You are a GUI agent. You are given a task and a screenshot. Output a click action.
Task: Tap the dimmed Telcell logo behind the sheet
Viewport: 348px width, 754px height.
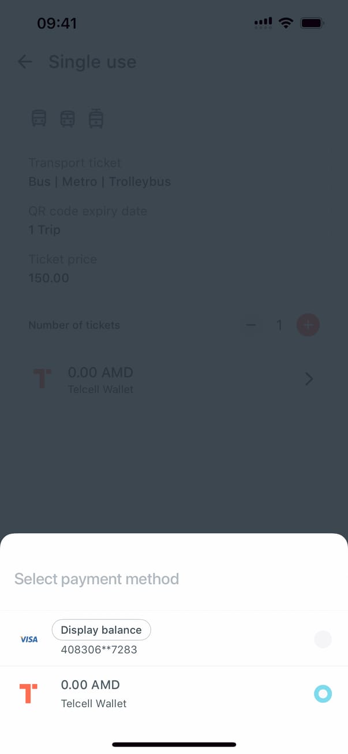coord(42,379)
